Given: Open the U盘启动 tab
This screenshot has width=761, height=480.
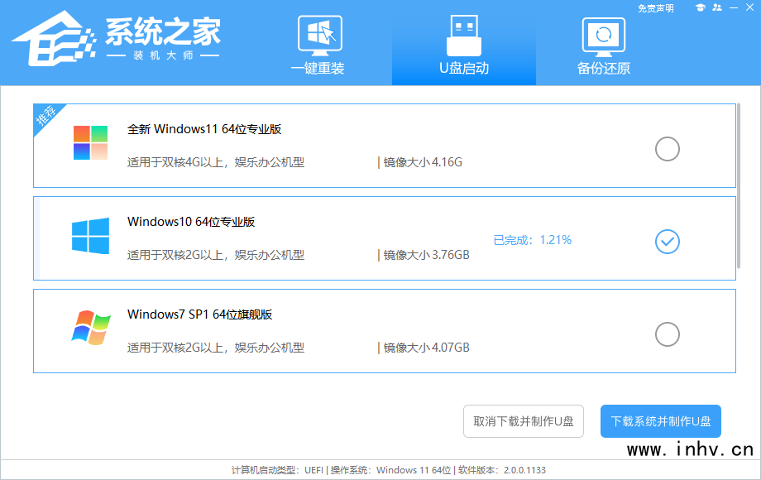Looking at the screenshot, I should tap(463, 46).
